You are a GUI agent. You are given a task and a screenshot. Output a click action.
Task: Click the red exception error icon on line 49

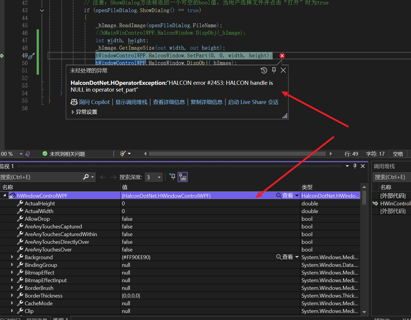pyautogui.click(x=282, y=56)
